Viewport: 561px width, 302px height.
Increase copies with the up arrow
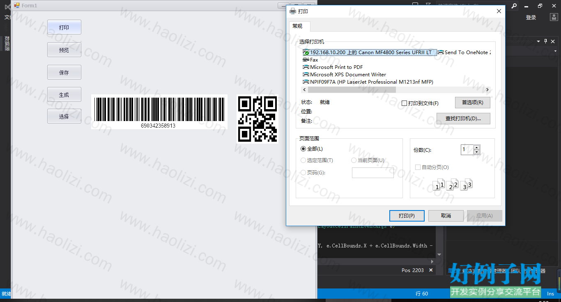tap(477, 147)
